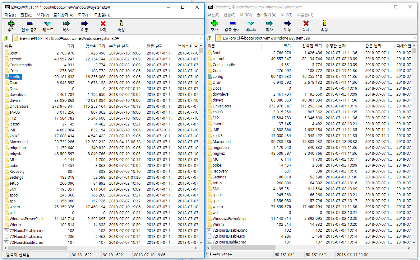Click the 7z title icon of left window
The image size is (420, 260).
coord(7,7)
